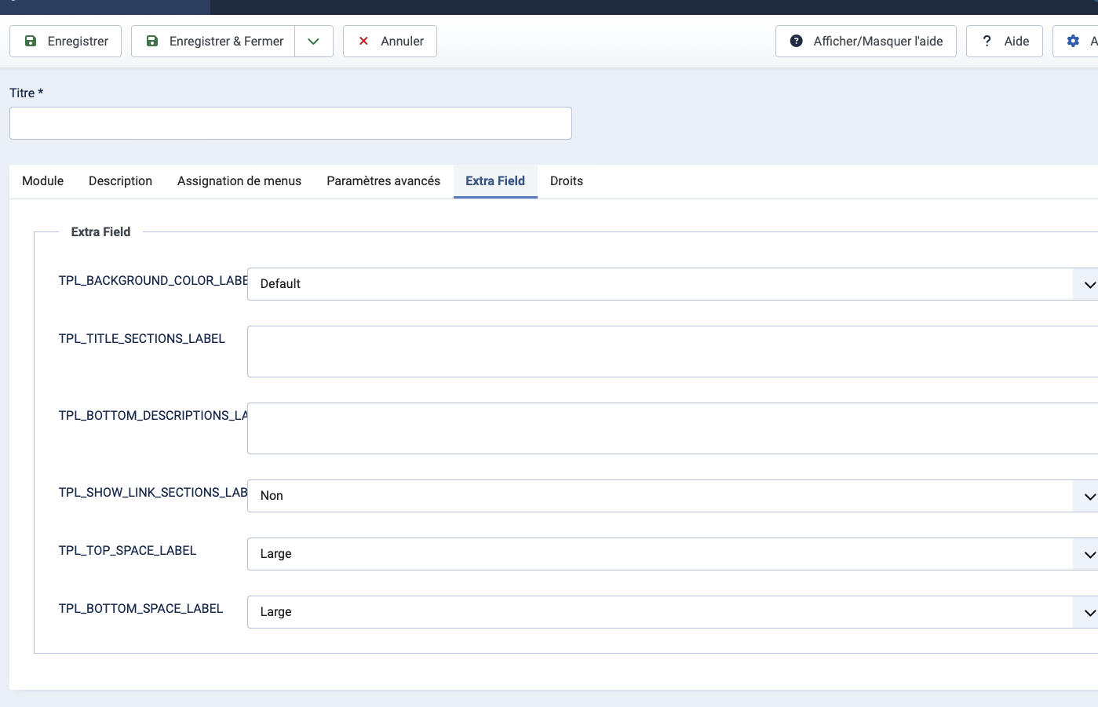The height and width of the screenshot is (707, 1098).
Task: Click the Titre * field label
Action: click(26, 93)
